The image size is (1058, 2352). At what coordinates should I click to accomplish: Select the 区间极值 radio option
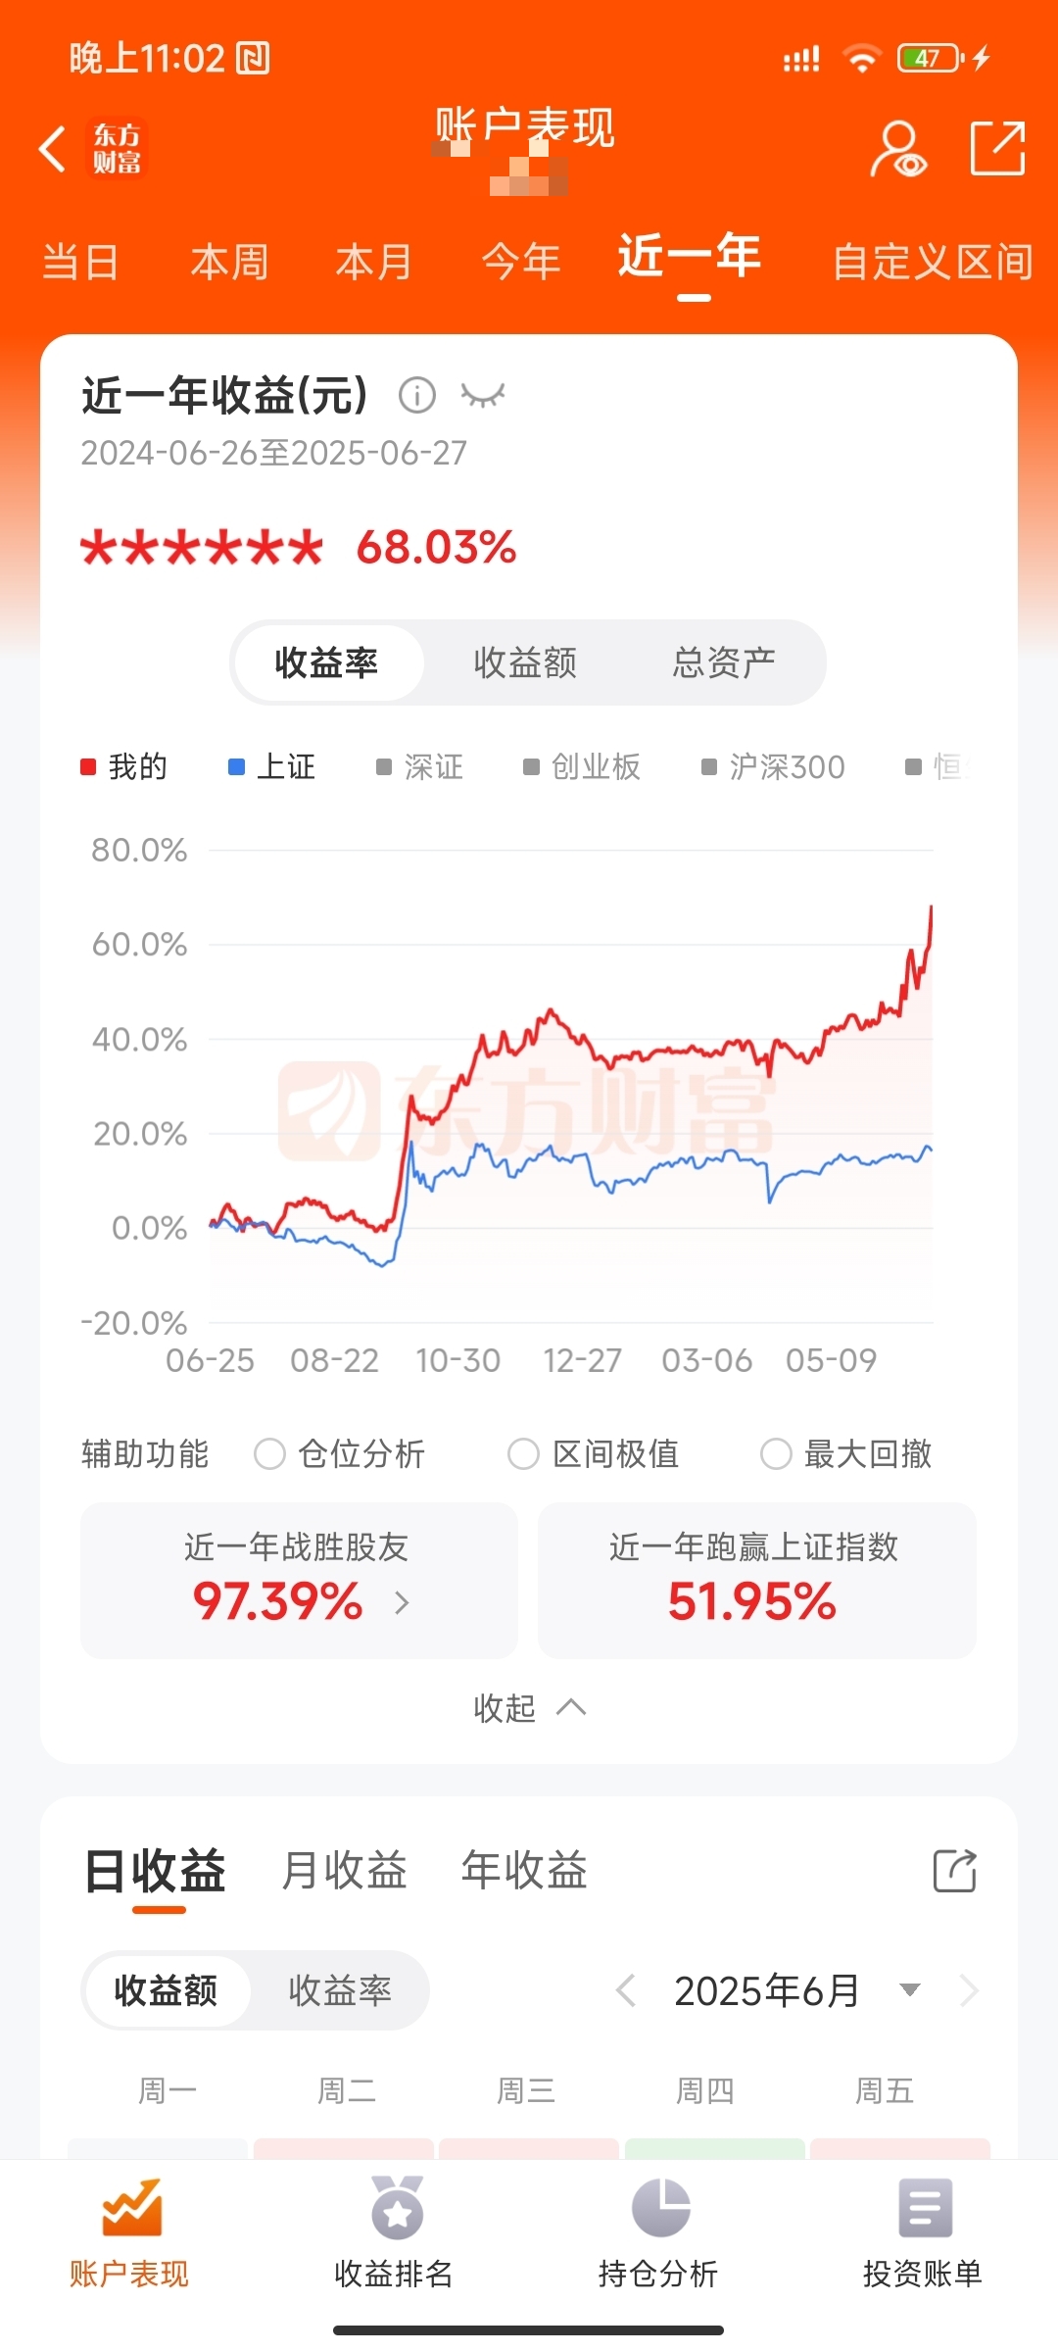point(523,1453)
